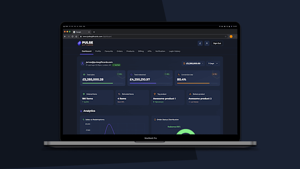Click the purple Total redeemed progress bar
This screenshot has width=300, height=169.
pos(143,83)
